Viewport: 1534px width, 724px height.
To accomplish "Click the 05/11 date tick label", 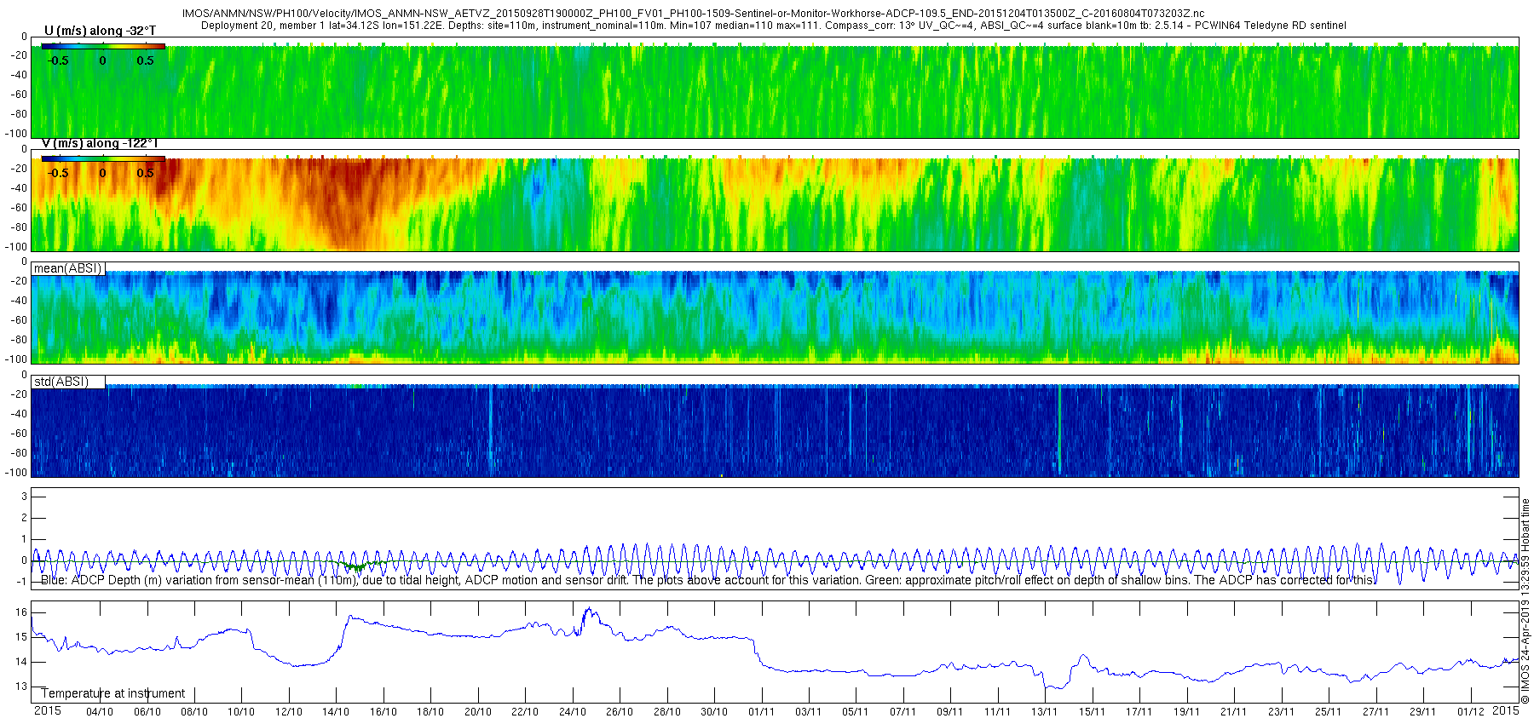I will [x=856, y=712].
